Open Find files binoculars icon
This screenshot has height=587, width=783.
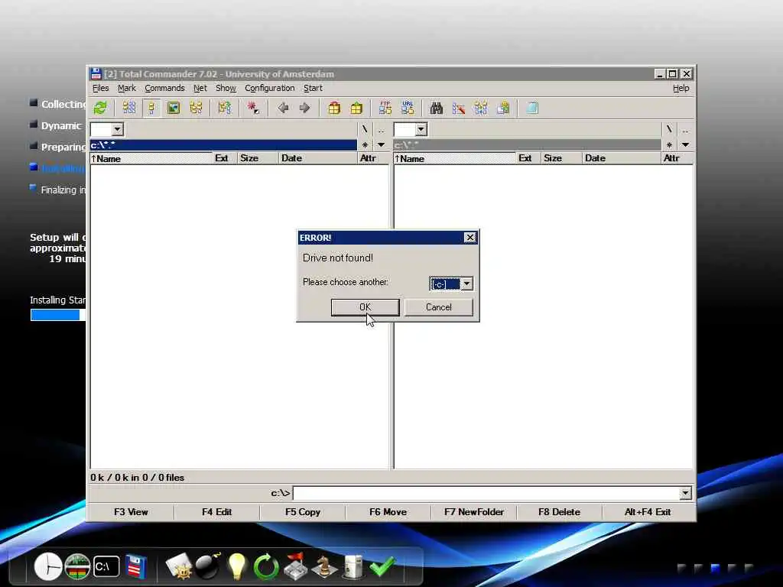click(437, 108)
